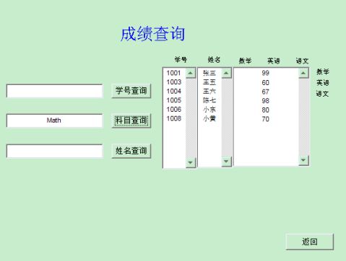The width and height of the screenshot is (346, 261).
Task: Click the 学号查询 button
Action: pos(131,91)
